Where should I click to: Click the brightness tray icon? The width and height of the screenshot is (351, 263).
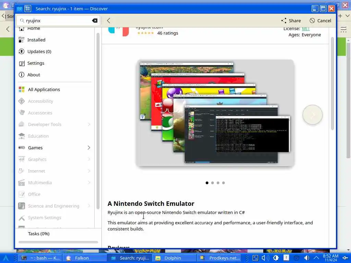point(276,258)
